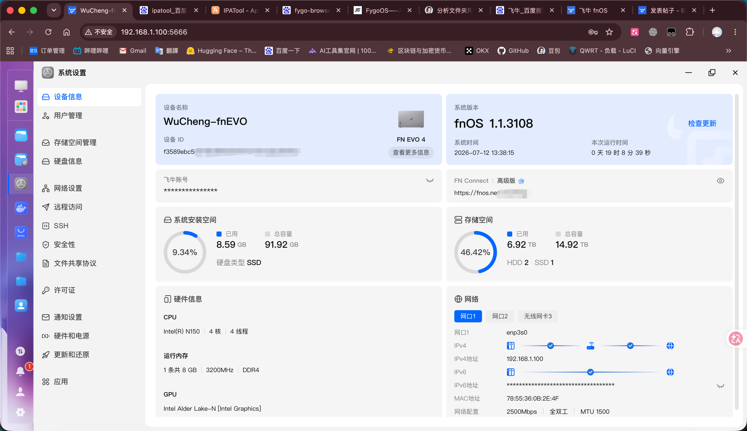Click the desktop monitor icon in dock
This screenshot has width=747, height=431.
click(21, 86)
